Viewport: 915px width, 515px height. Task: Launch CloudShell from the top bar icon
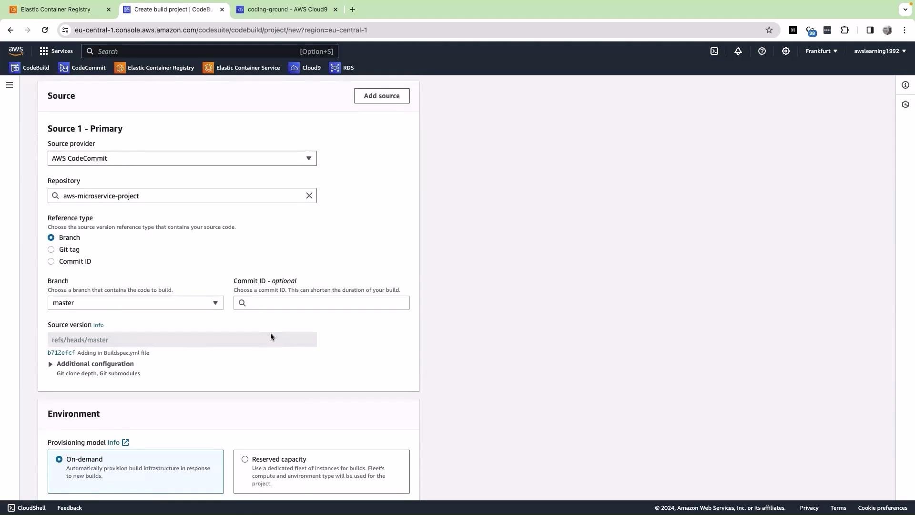pos(714,51)
